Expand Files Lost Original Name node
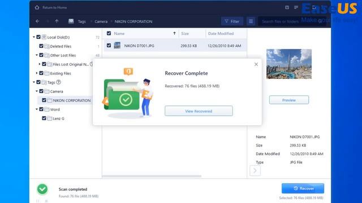 coord(40,64)
